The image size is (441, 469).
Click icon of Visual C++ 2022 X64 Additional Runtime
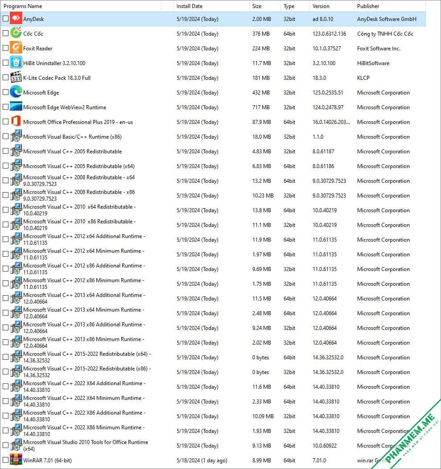coord(16,386)
